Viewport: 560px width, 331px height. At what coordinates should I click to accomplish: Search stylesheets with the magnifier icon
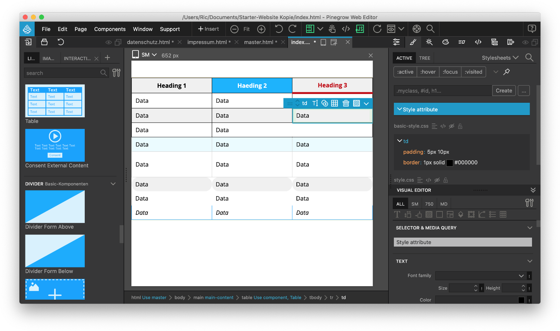(x=529, y=58)
